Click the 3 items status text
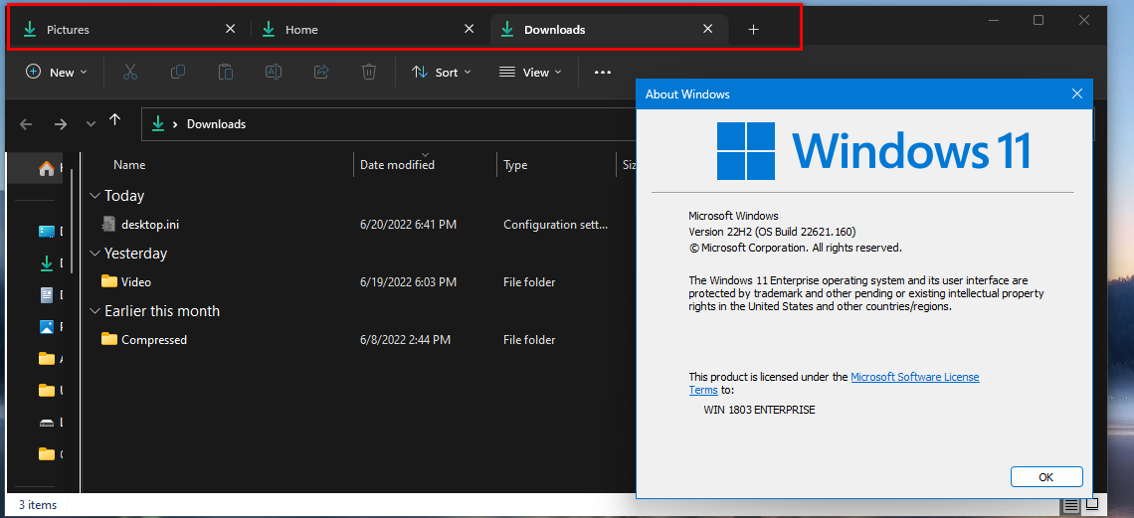 tap(38, 505)
